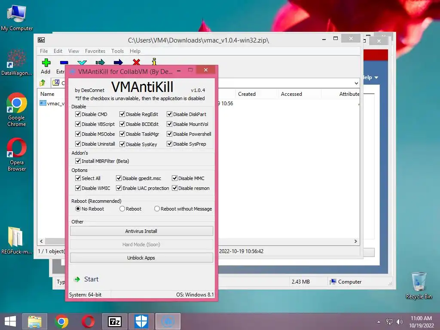Toggle Disable VBScript checkbox

(78, 124)
